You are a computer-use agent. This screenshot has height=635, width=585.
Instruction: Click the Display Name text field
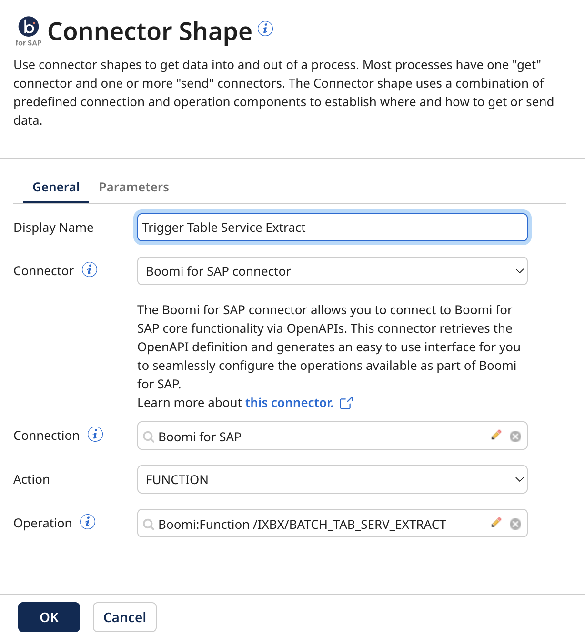point(332,228)
